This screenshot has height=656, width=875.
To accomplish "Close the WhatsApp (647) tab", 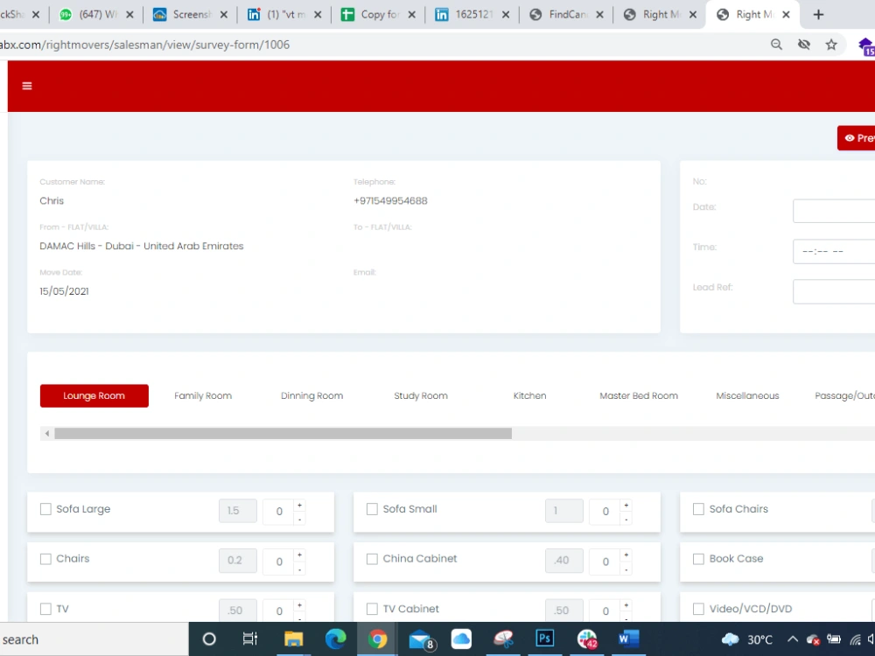I will pos(129,15).
